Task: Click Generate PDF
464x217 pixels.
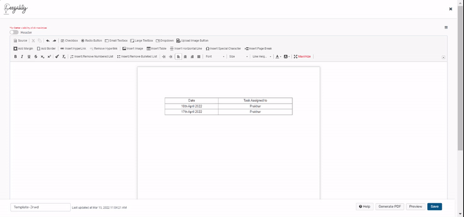Action: pos(390,207)
